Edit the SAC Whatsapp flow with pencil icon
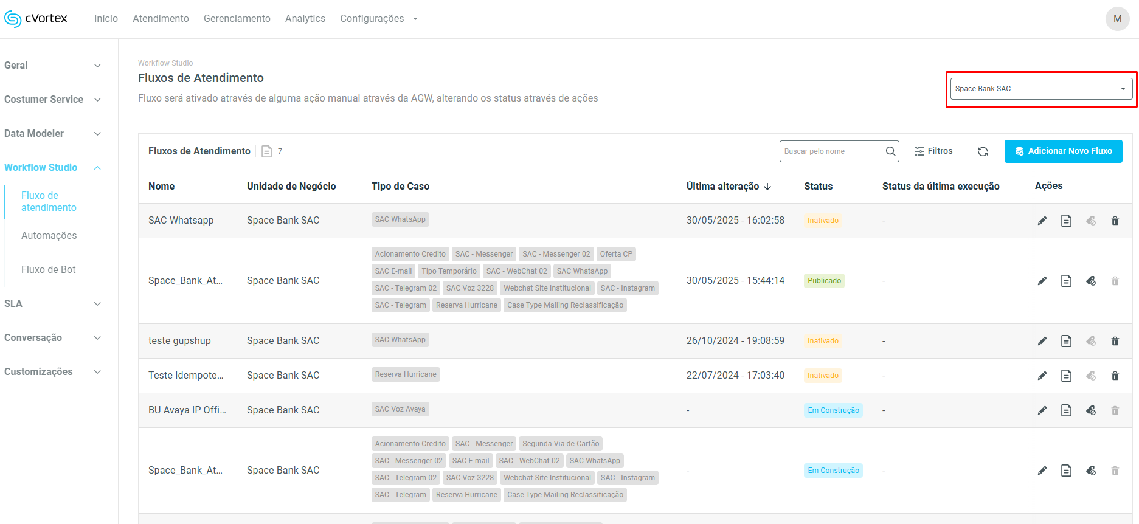Viewport: 1139px width, 524px height. click(1042, 221)
